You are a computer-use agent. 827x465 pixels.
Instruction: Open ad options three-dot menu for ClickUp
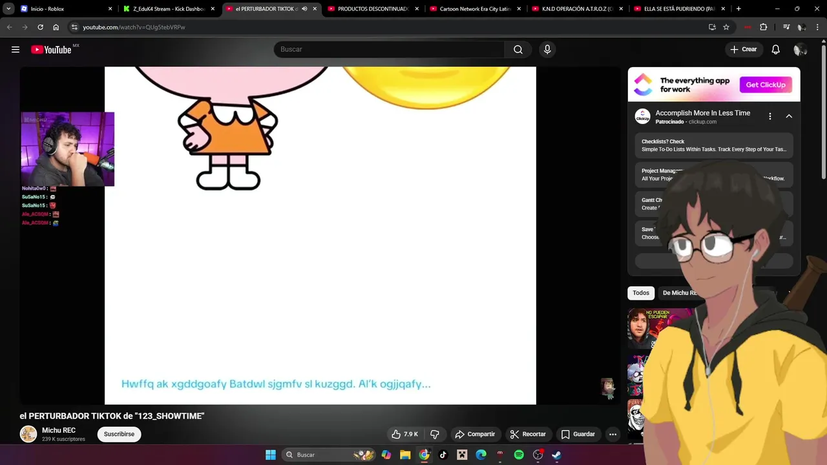(769, 116)
